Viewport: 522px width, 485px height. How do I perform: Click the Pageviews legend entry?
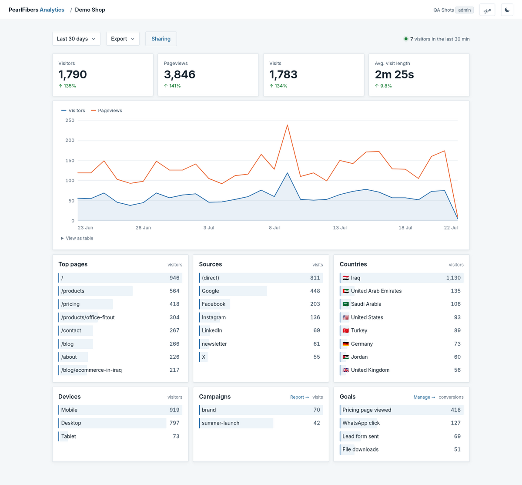click(107, 111)
